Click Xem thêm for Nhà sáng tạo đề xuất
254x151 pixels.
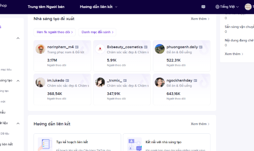point(200,19)
